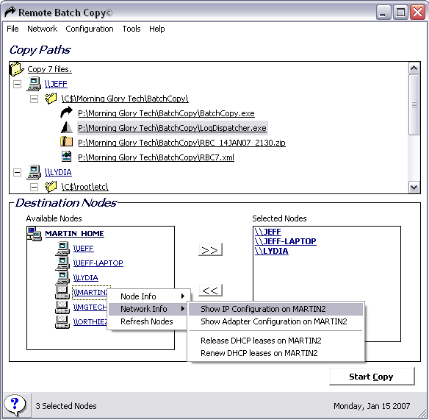429x420 pixels.
Task: Click the JEFF-LAPTOP computer icon in Available Nodes
Action: [62, 263]
